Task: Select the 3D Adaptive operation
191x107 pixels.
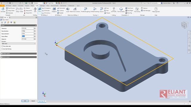Action: pyautogui.click(x=54, y=10)
